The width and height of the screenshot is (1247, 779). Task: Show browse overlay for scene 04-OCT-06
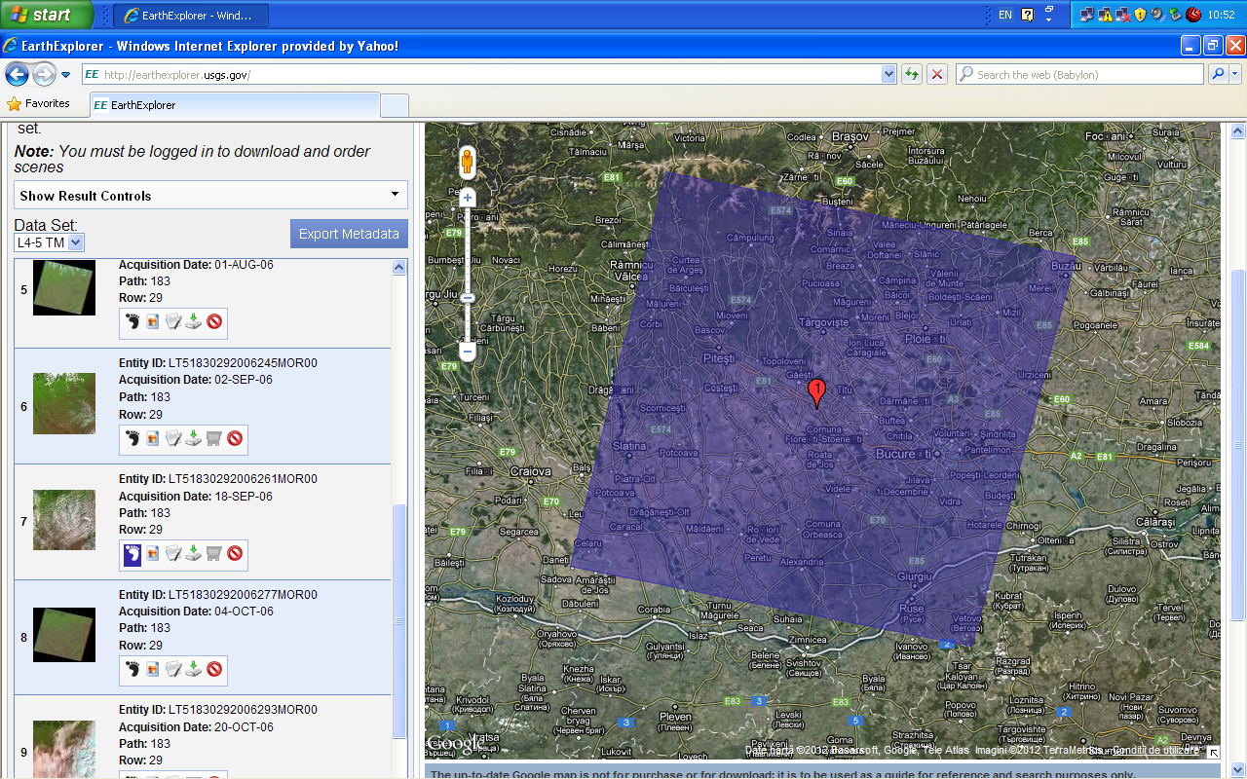coord(153,669)
